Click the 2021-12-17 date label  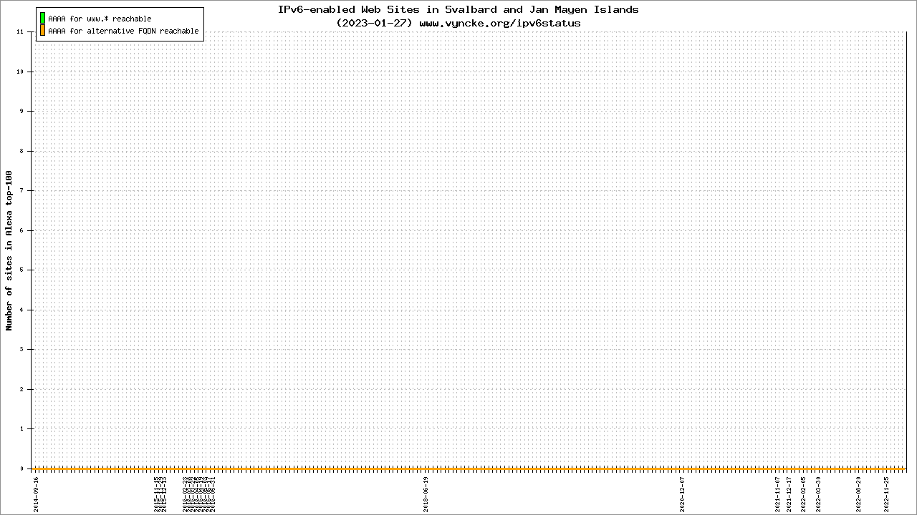pos(789,494)
